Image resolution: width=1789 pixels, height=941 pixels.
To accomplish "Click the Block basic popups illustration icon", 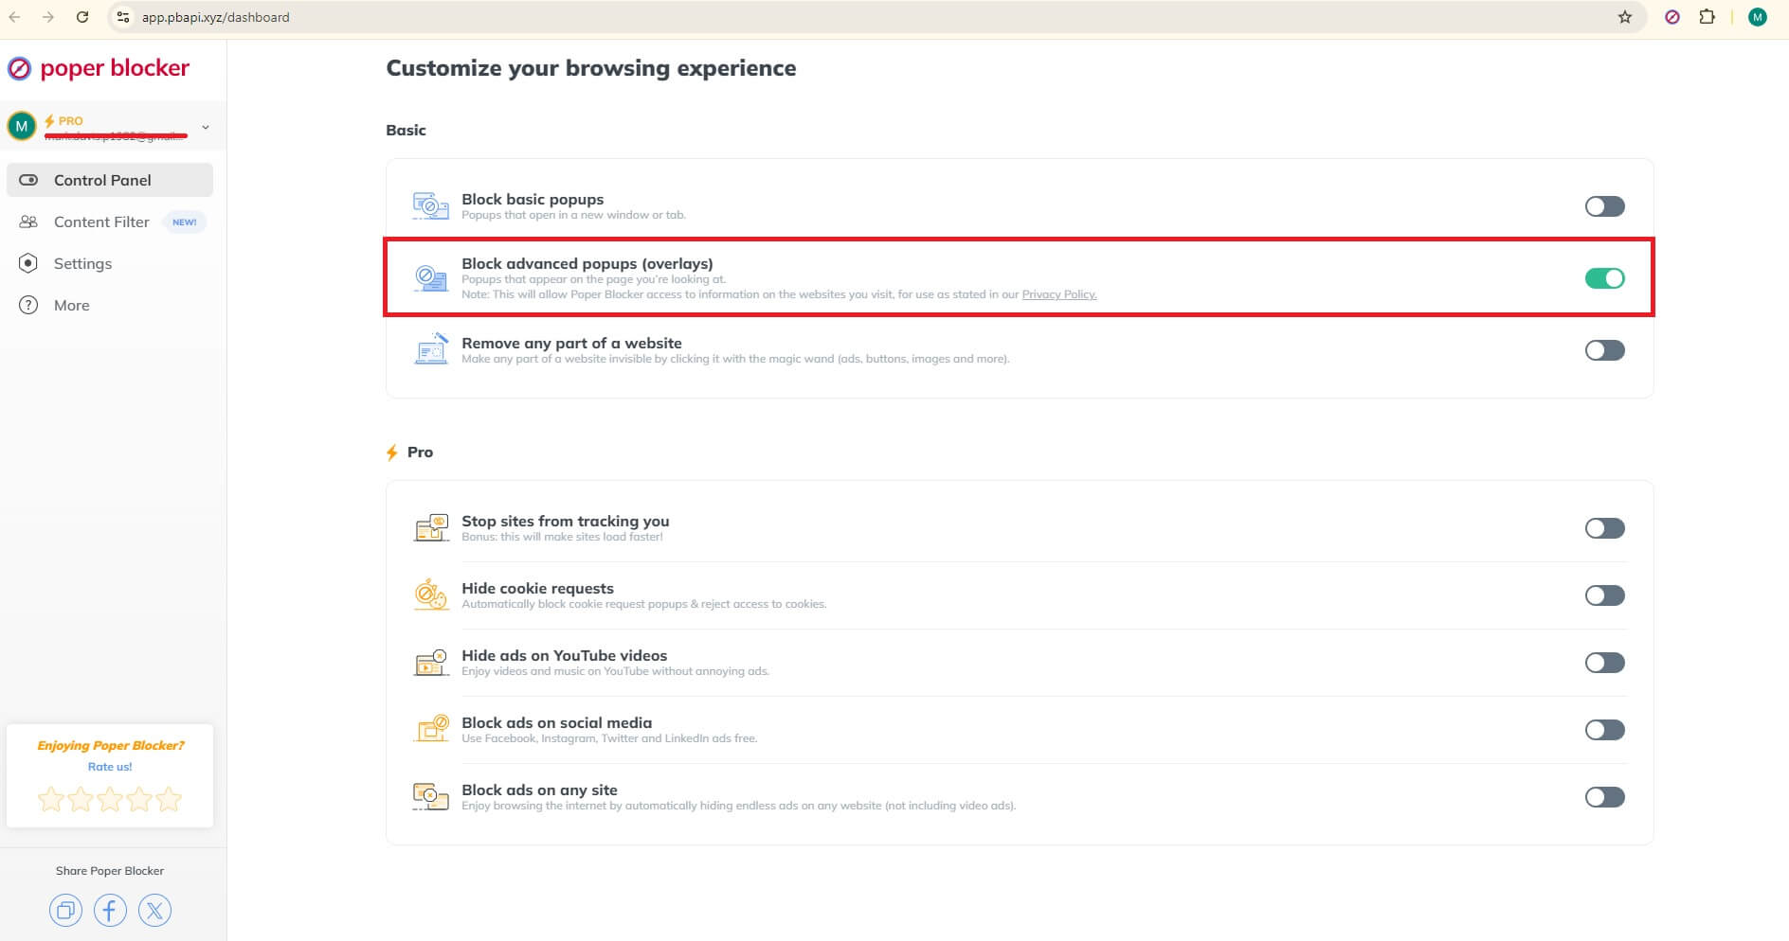I will (x=431, y=205).
